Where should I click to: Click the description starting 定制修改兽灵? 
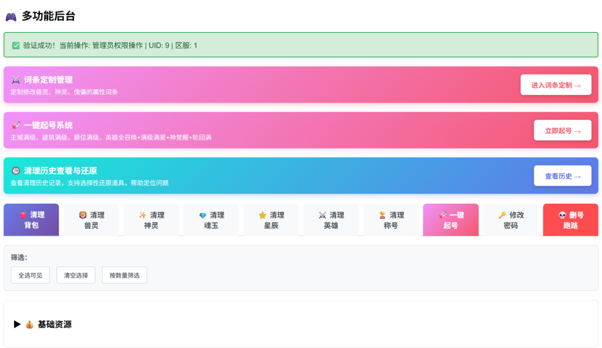(64, 92)
